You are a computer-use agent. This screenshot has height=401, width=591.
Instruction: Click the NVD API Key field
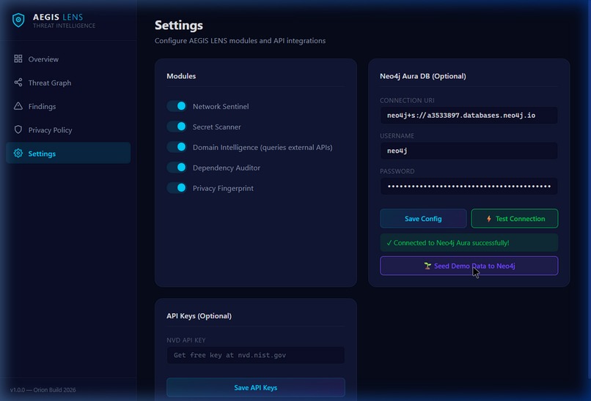click(256, 355)
